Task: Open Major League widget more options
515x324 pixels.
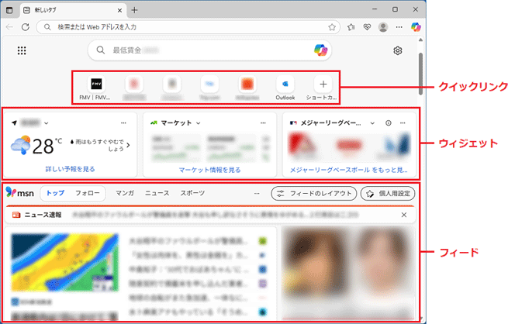Action: 403,122
